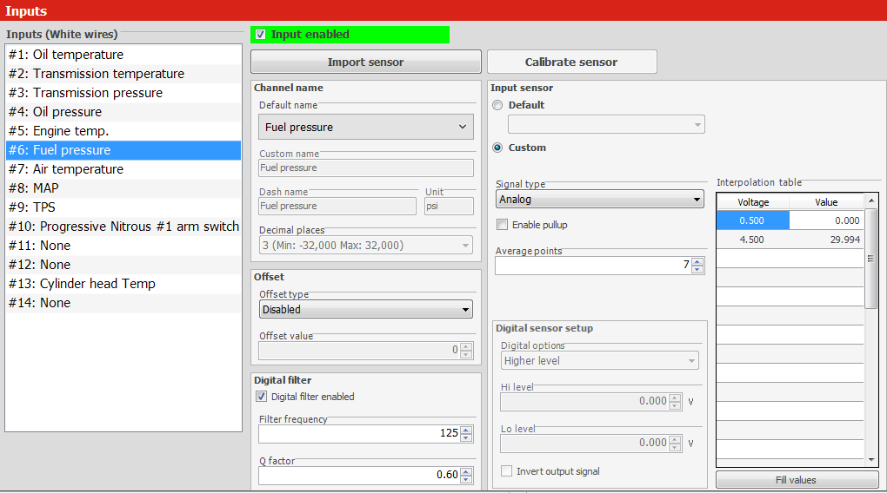Click the interpolation table scrollbar down arrow

871,459
